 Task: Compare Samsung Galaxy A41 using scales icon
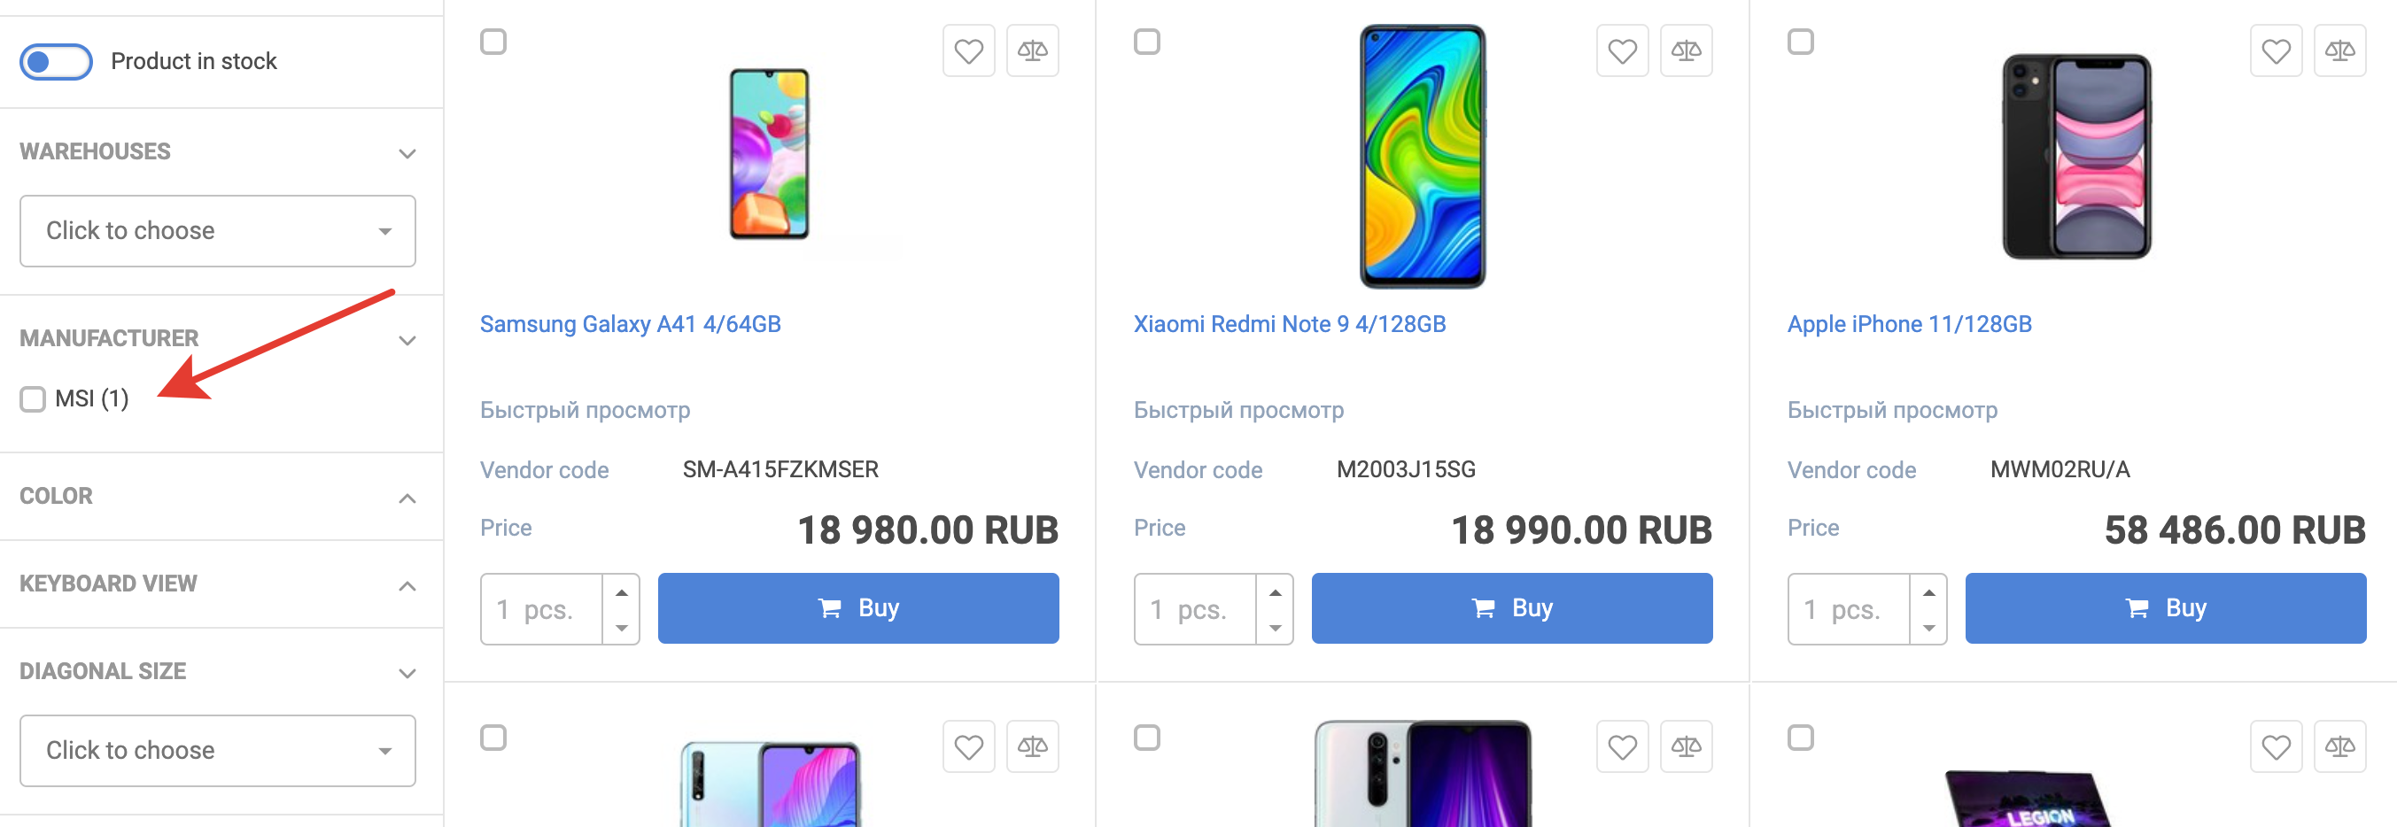1032,51
